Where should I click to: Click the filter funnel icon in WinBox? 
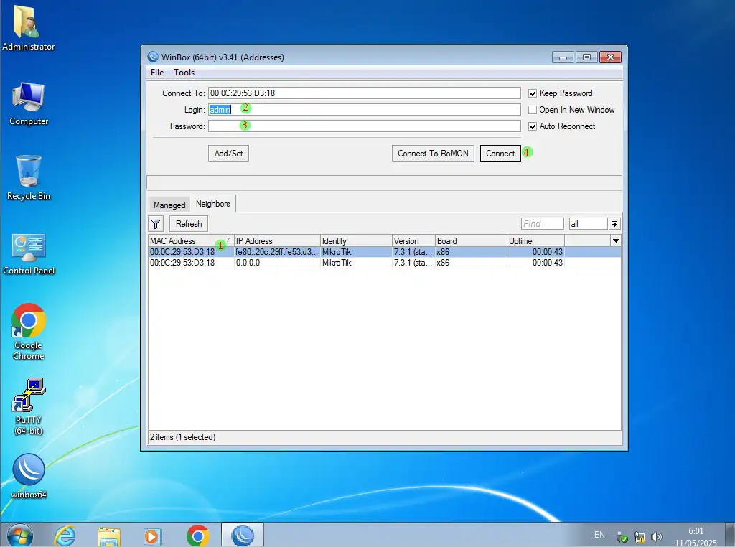(x=156, y=224)
